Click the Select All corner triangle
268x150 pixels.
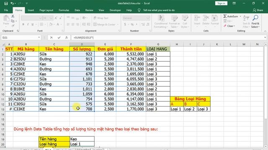(x=3, y=45)
